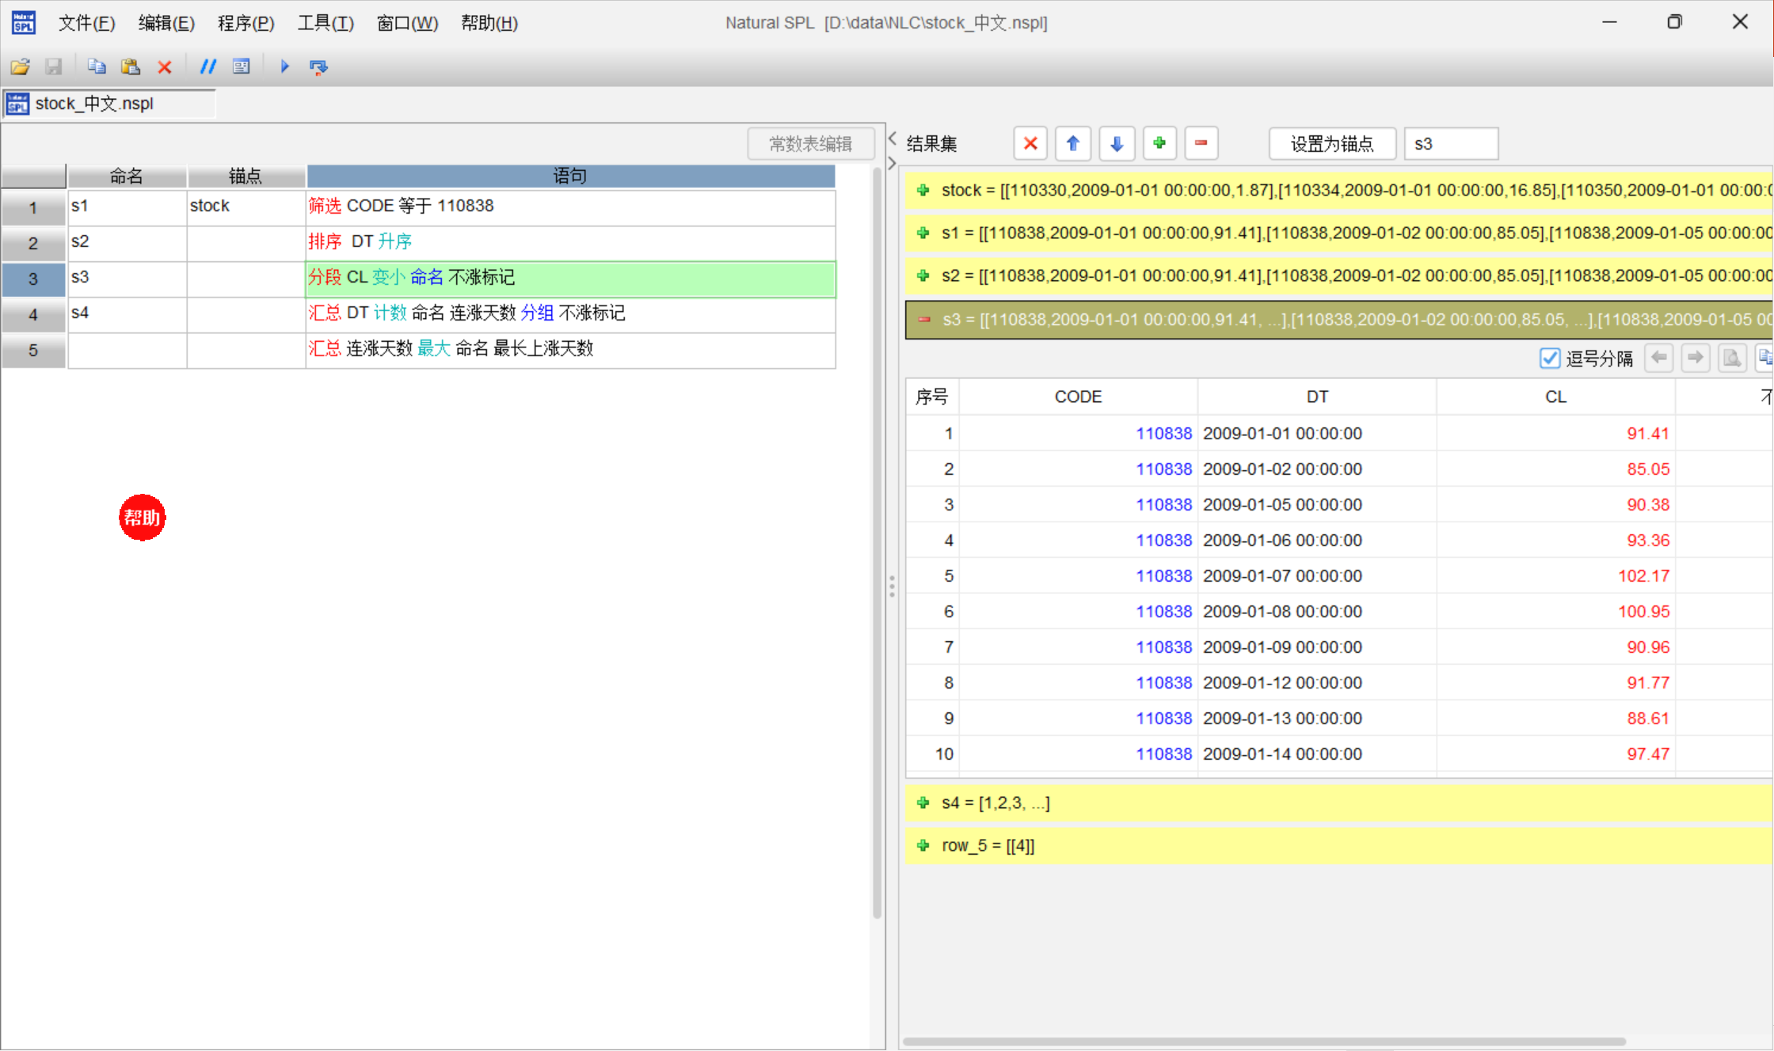Open the 窗口(W) menu

point(407,23)
